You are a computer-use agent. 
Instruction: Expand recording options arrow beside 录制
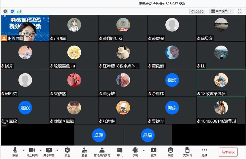[x=143, y=150]
